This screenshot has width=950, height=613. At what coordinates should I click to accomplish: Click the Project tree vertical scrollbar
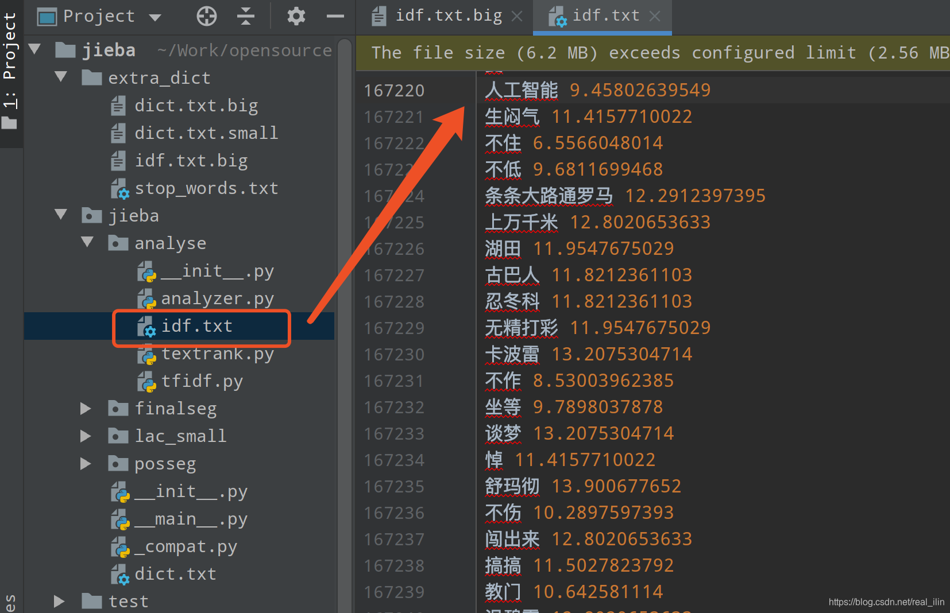coord(345,324)
